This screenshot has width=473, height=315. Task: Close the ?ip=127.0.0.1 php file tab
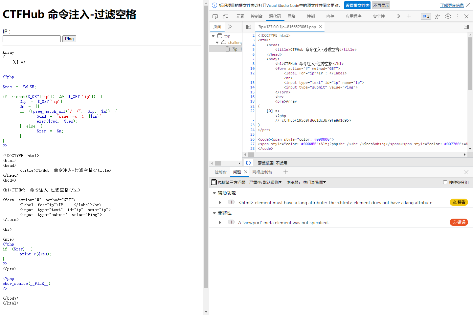point(321,27)
